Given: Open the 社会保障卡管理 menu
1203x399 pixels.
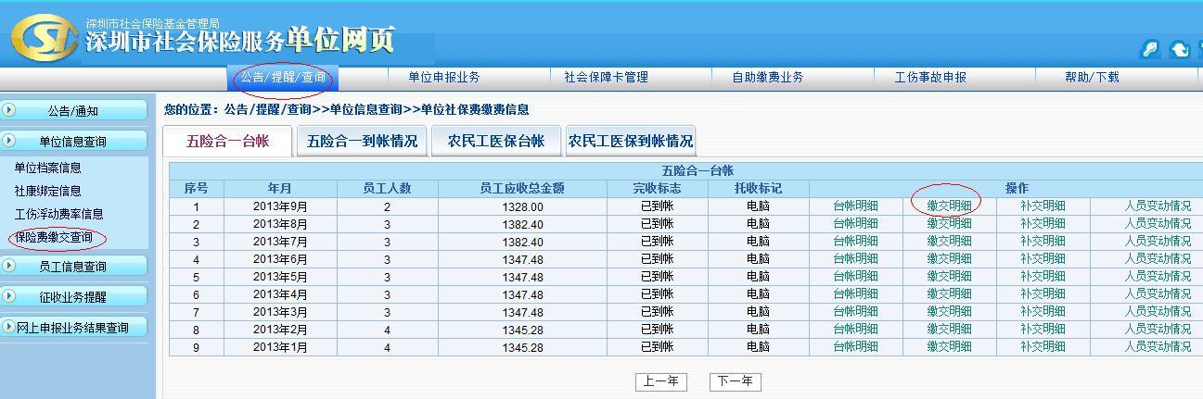Looking at the screenshot, I should tap(606, 78).
